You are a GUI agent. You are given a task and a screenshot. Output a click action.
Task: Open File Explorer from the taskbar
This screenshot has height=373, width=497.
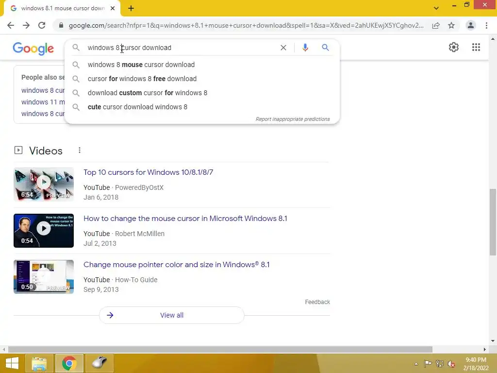(x=39, y=363)
